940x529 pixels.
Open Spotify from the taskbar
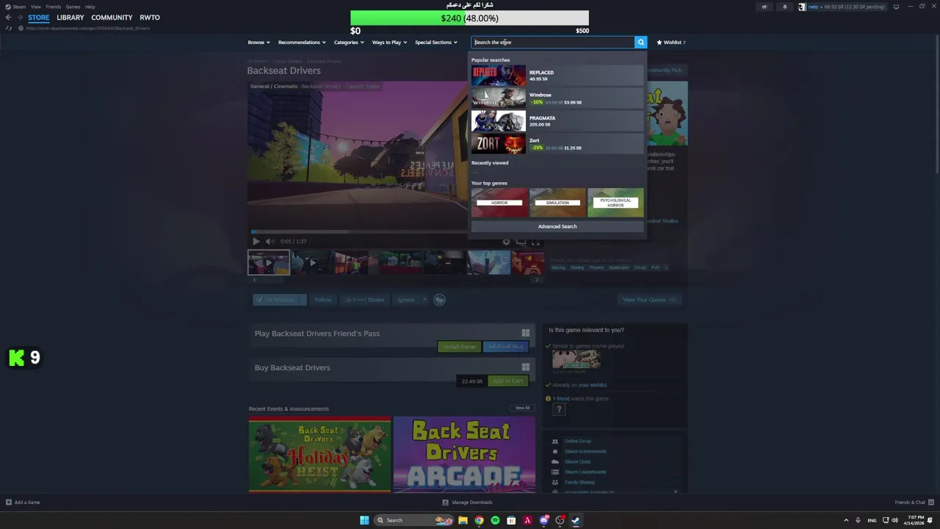pos(495,520)
